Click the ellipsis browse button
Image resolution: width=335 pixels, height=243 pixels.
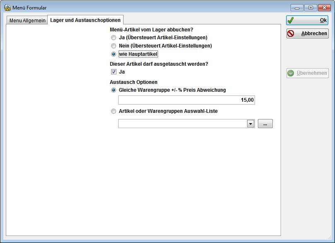265,124
